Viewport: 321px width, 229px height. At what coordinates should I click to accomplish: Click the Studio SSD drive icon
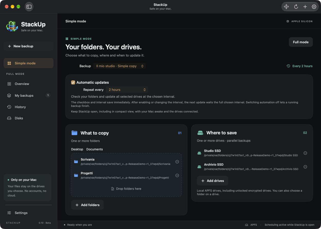tap(199, 153)
